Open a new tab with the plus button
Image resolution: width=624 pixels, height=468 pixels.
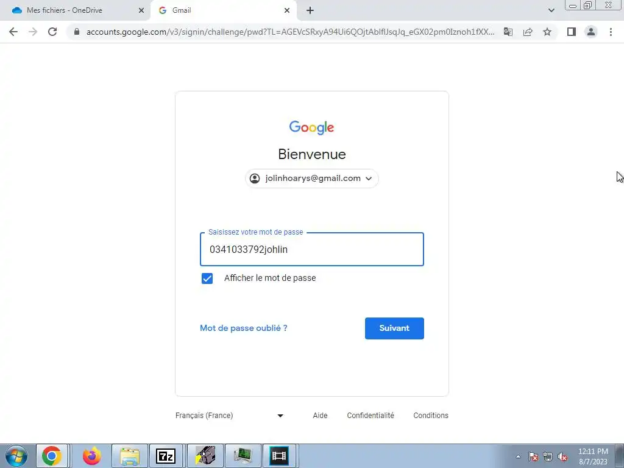point(310,10)
